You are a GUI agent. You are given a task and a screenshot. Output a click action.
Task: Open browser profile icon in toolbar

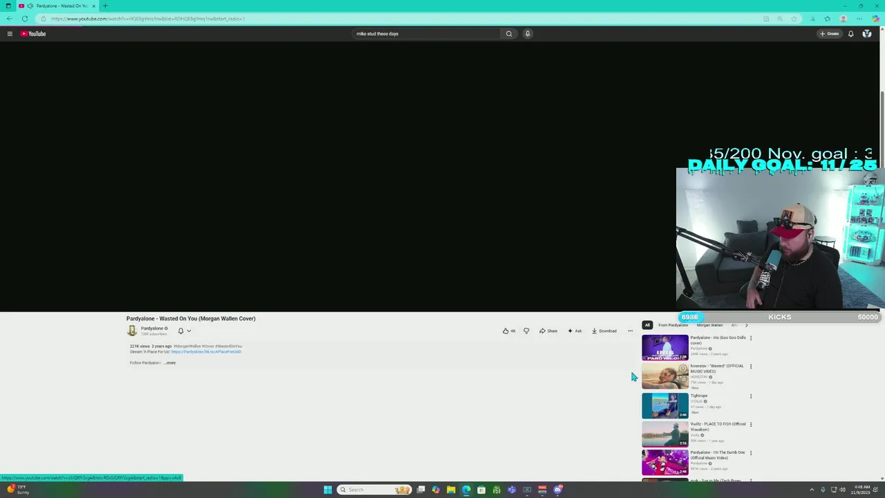[x=844, y=19]
